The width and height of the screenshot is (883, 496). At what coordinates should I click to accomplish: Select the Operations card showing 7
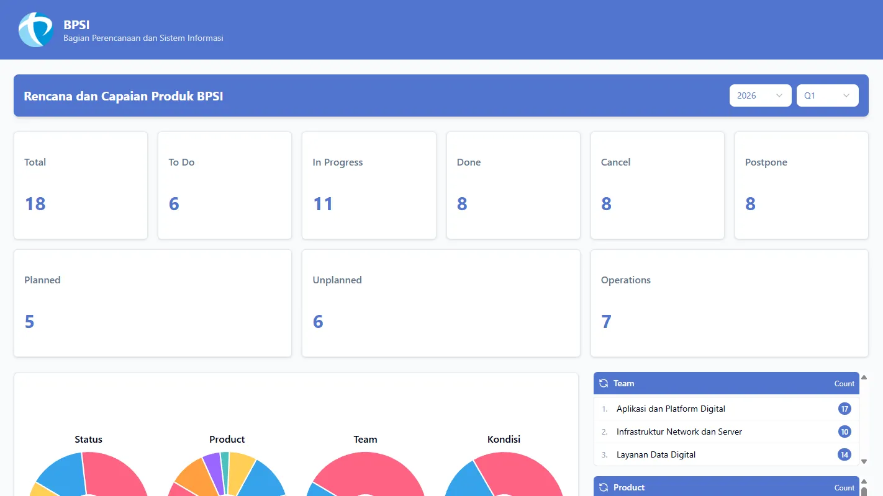pyautogui.click(x=729, y=303)
